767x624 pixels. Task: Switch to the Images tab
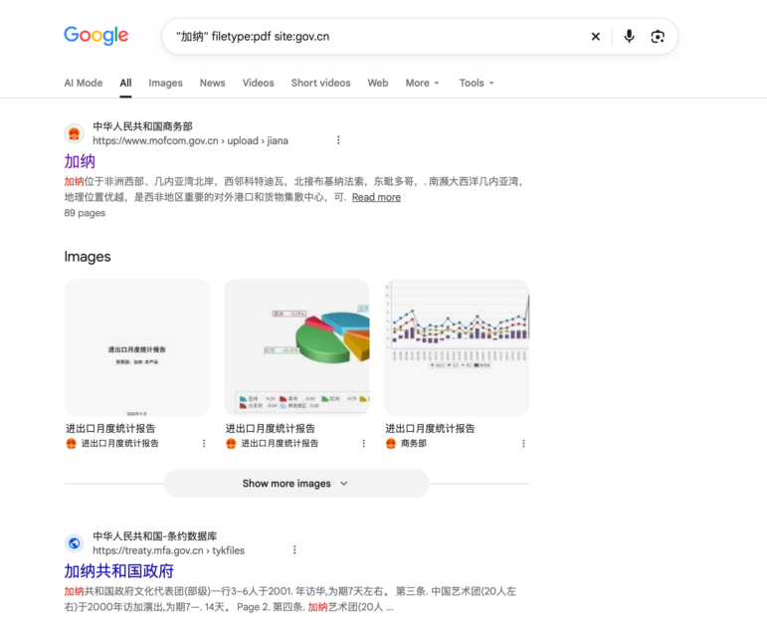tap(165, 83)
